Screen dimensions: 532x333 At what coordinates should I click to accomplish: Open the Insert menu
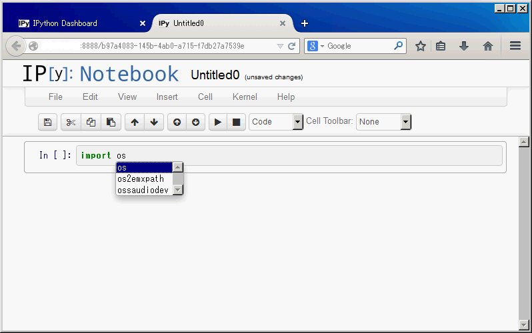pos(167,97)
